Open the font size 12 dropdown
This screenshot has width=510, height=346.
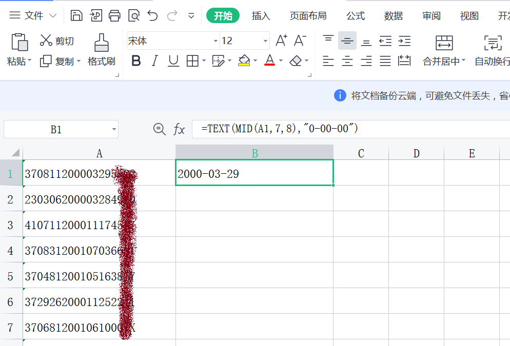coord(265,41)
